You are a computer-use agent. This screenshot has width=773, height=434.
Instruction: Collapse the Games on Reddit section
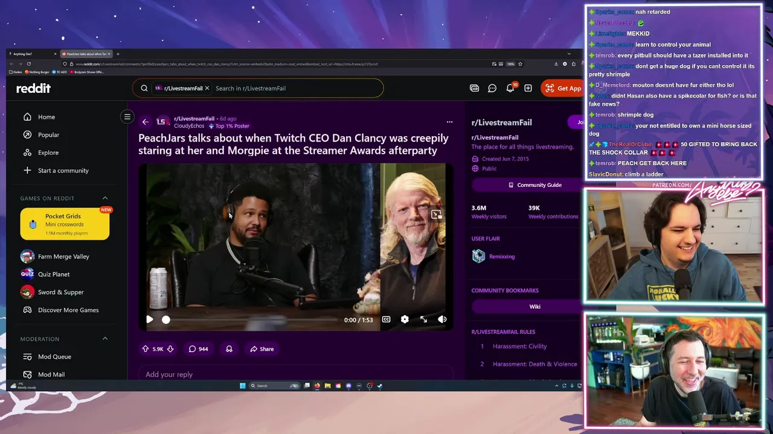point(104,198)
